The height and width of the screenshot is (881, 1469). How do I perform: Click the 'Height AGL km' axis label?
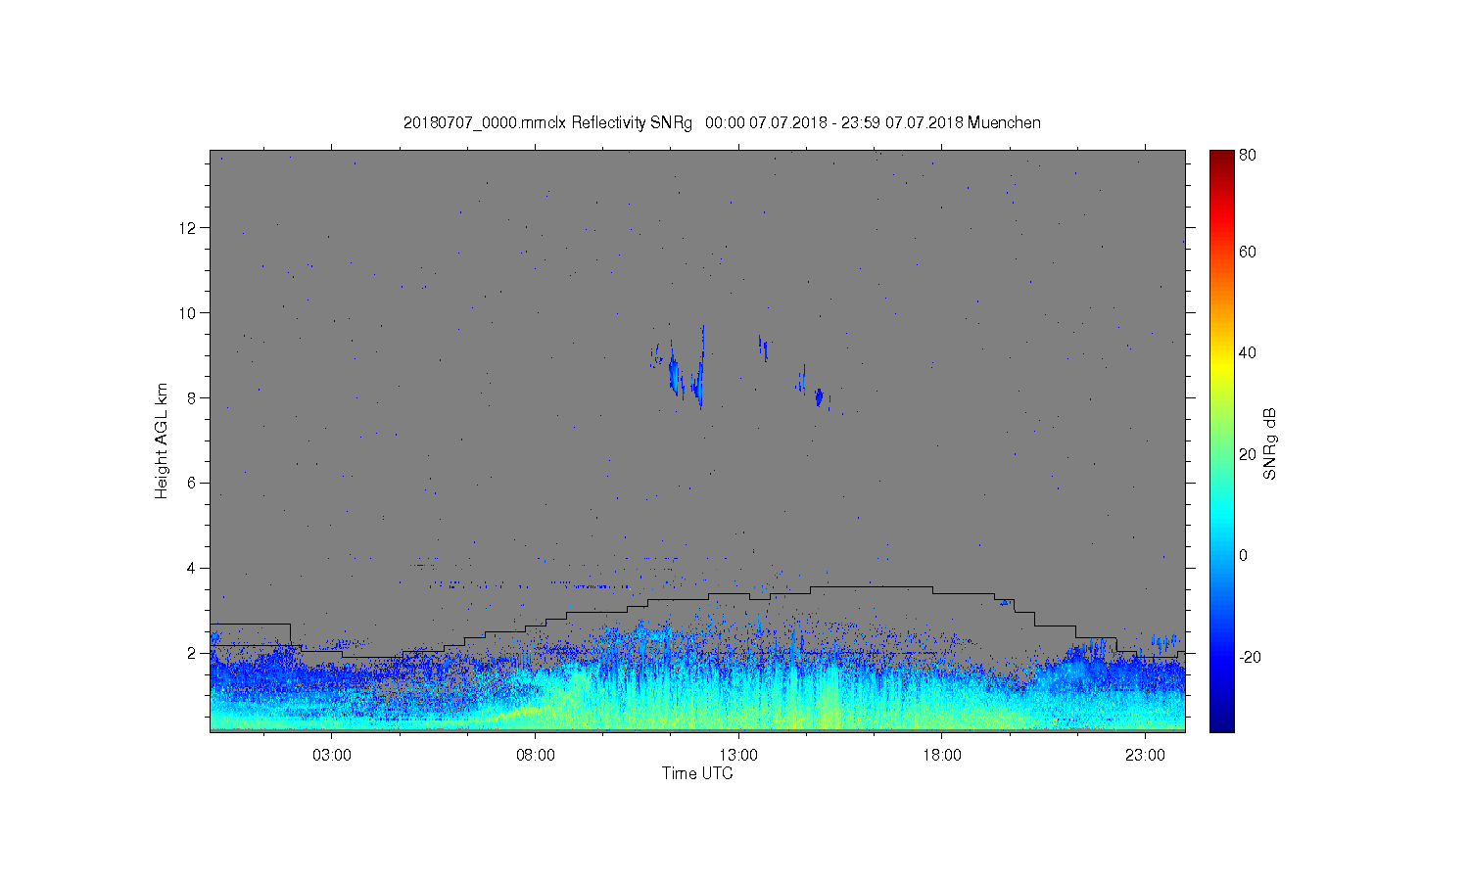162,440
